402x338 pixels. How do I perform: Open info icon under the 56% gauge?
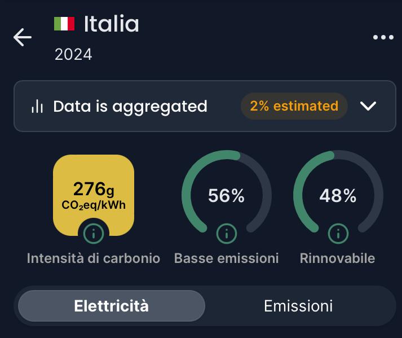tap(227, 234)
